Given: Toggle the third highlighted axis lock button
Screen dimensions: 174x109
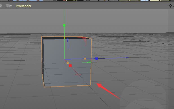Looking at the screenshot, I should tap(38, 1).
